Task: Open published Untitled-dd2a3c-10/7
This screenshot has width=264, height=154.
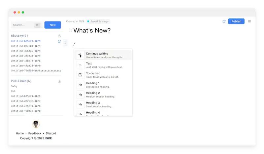Action: point(26,101)
